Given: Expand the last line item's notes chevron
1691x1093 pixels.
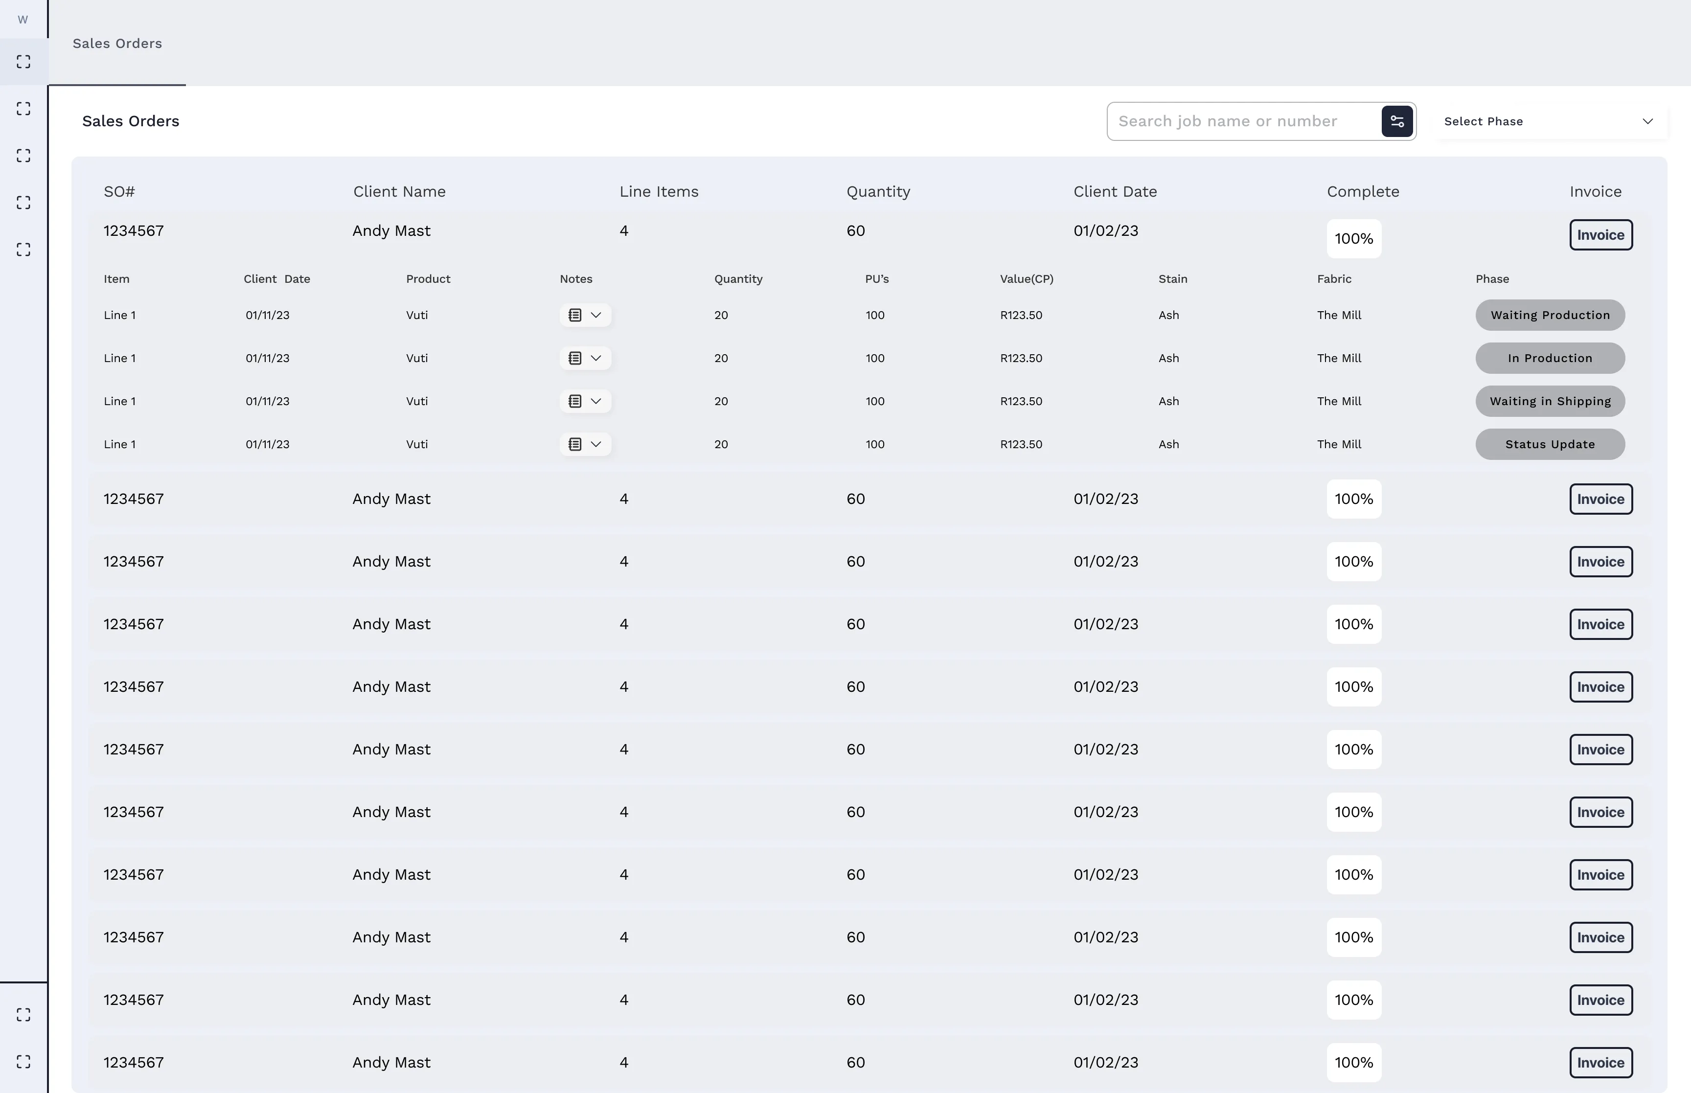Looking at the screenshot, I should tap(596, 444).
